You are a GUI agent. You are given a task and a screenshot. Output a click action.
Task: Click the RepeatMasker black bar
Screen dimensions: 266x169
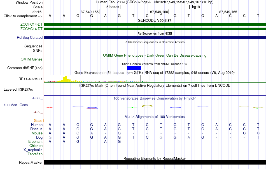coord(155,162)
